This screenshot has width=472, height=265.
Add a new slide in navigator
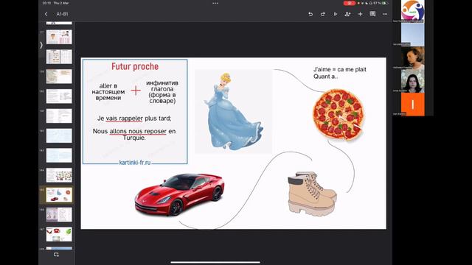[x=56, y=255]
